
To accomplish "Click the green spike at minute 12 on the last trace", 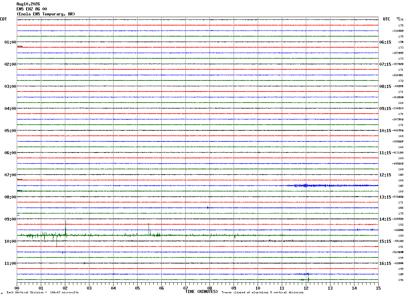I will tap(308, 279).
